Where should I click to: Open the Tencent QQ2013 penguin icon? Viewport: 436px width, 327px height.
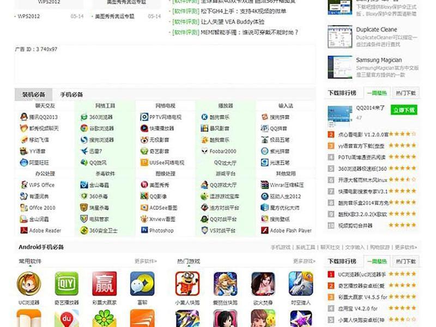click(x=24, y=117)
